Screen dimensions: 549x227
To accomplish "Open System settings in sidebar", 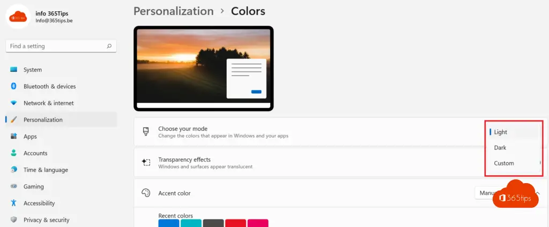I will click(x=32, y=70).
